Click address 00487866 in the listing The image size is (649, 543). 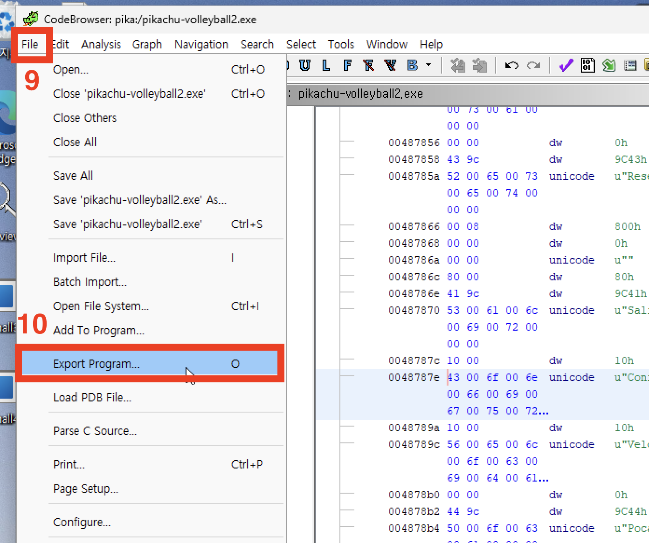click(414, 226)
